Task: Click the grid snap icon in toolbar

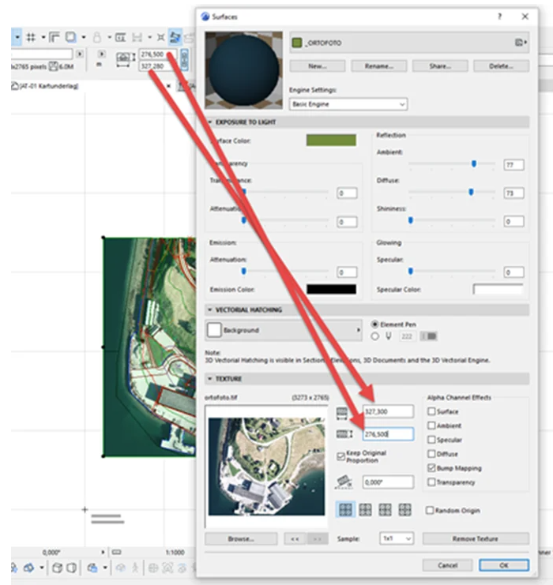Action: [x=32, y=37]
